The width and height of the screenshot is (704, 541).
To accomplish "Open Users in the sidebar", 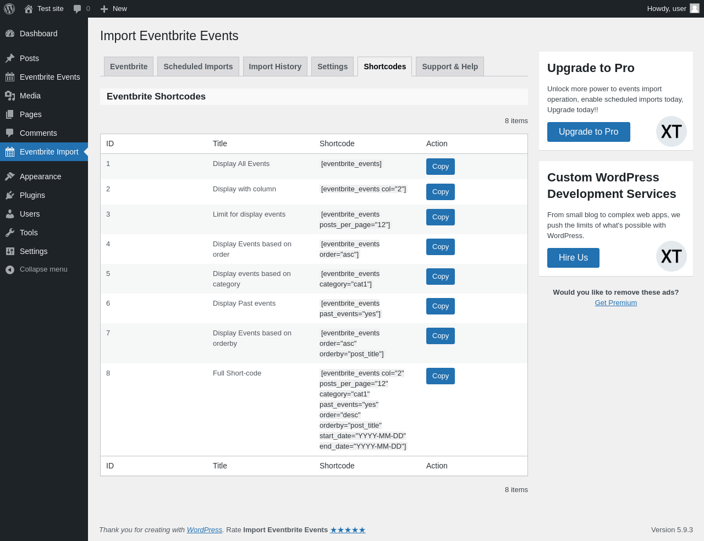I will pos(44,214).
